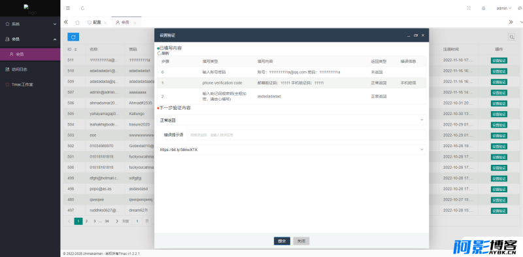Screen dimensions: 523x257
Task: Click the 刷新 refresh icon in dialog
Action: coord(159,53)
